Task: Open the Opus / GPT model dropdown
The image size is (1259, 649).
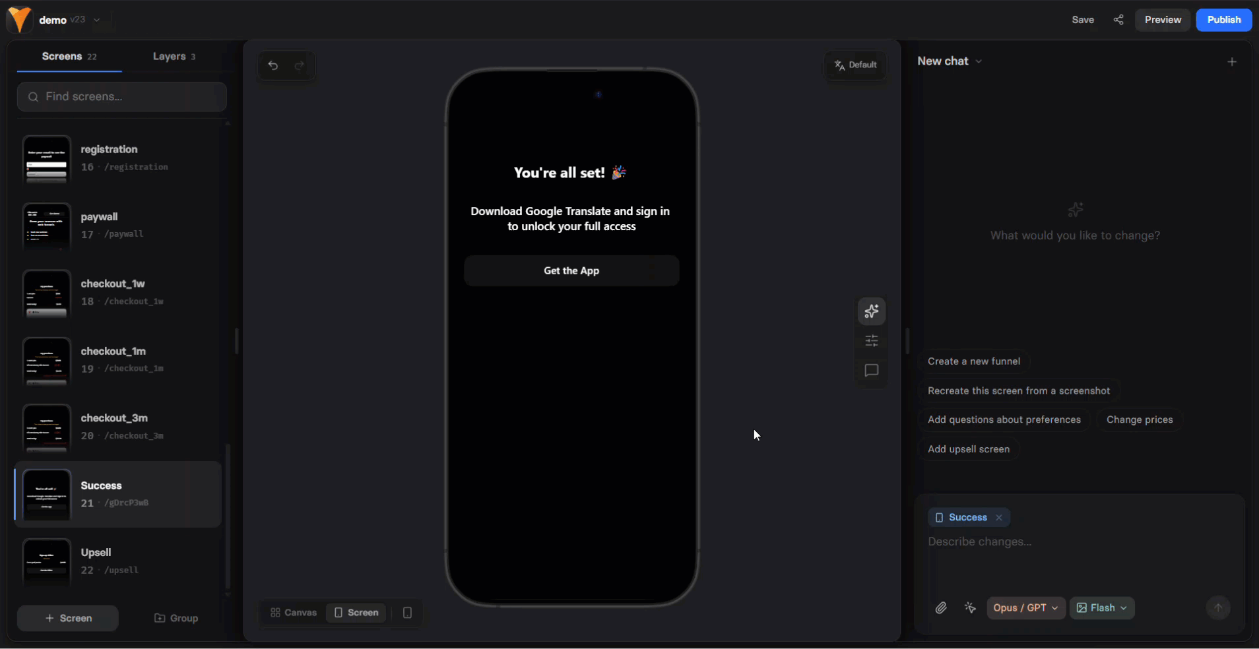Action: click(x=1026, y=608)
